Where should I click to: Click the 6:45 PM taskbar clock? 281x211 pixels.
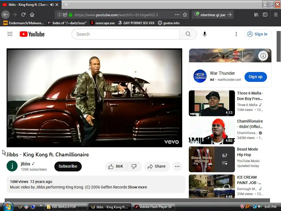point(270,207)
